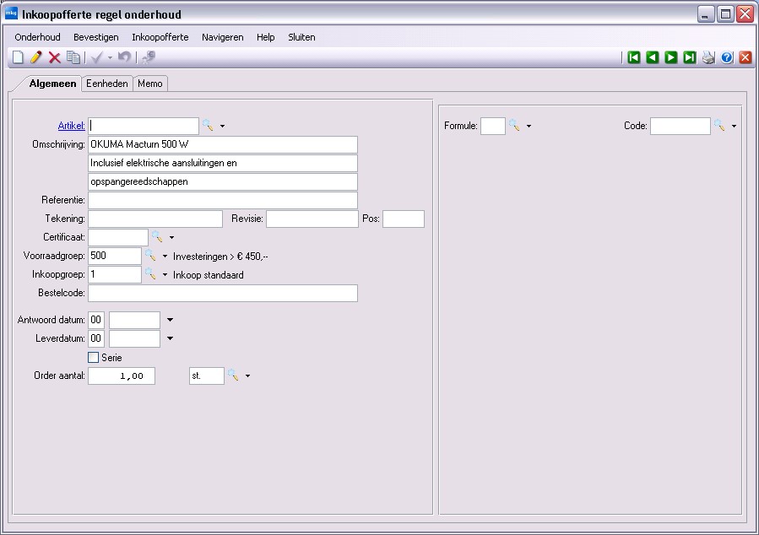Click the Copy record toolbar icon
Viewport: 759px width, 535px height.
[73, 57]
